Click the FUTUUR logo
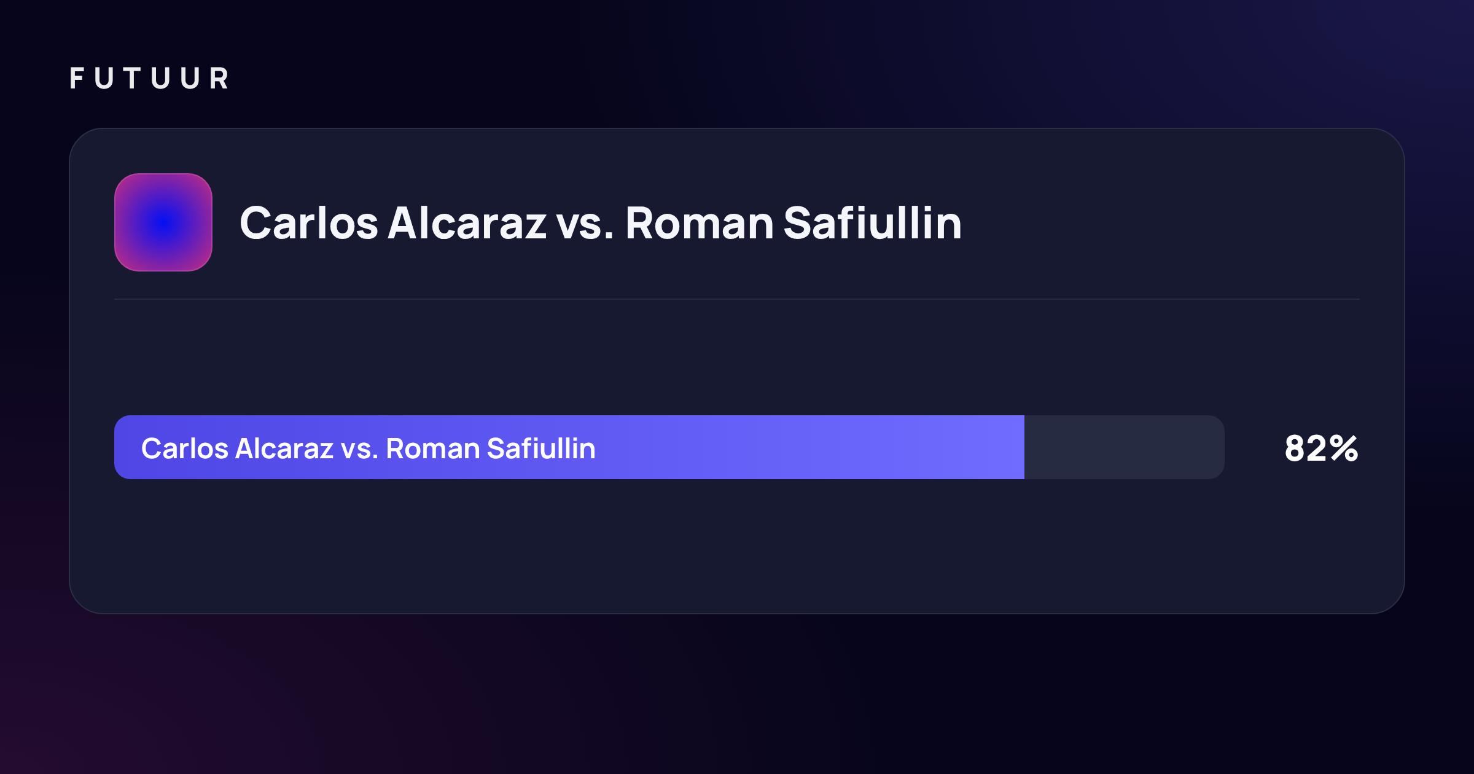 149,79
